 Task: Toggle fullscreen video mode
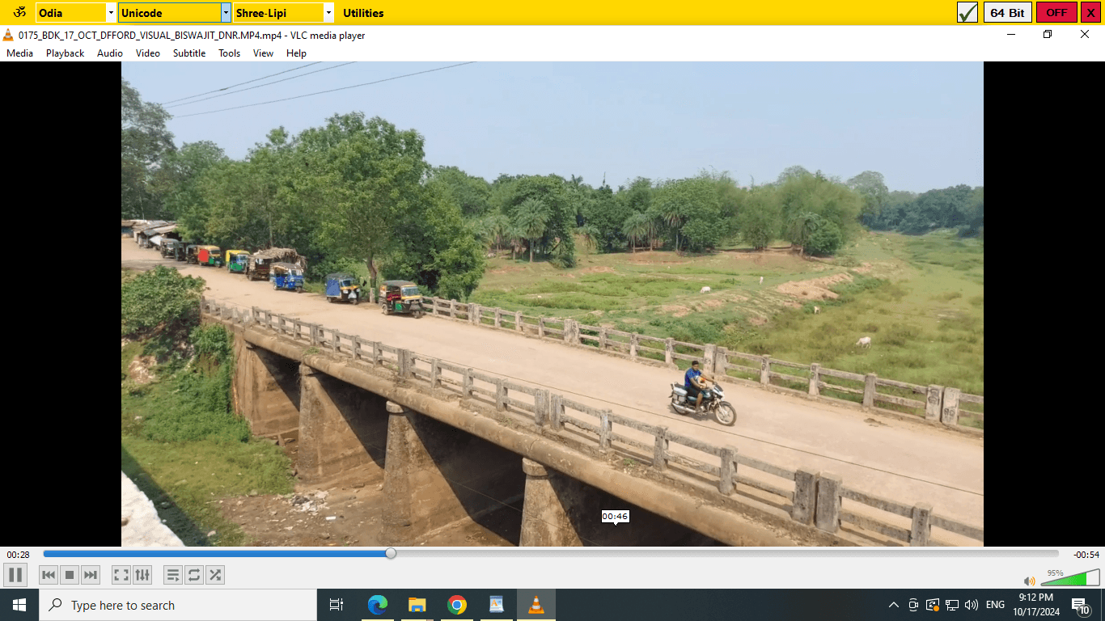tap(121, 575)
